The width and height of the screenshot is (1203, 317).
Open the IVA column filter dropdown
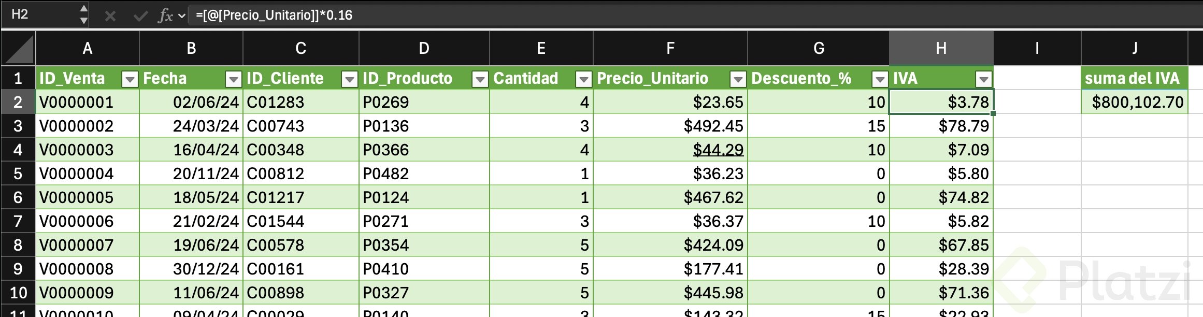click(983, 79)
